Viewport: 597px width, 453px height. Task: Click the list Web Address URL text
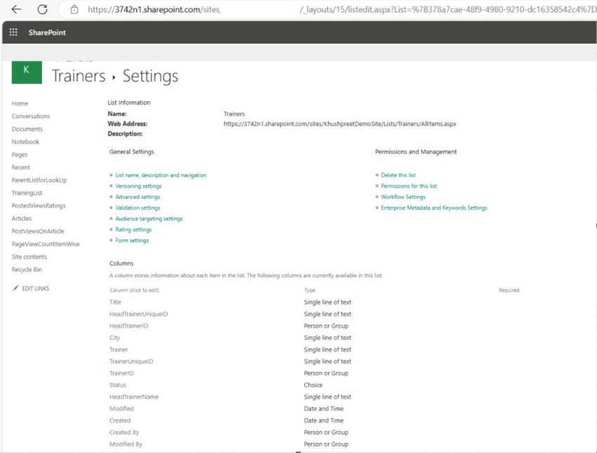(340, 124)
